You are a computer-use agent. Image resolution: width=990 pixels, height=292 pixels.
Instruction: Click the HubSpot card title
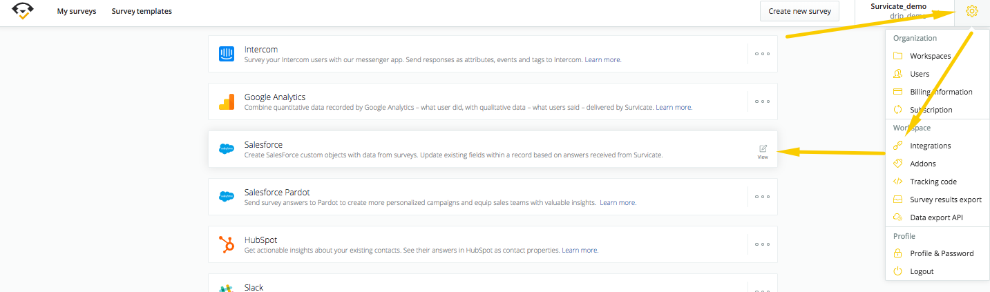tap(260, 240)
